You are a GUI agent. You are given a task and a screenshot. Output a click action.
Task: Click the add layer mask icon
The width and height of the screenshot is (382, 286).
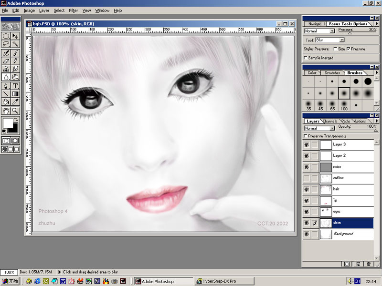[x=347, y=264]
